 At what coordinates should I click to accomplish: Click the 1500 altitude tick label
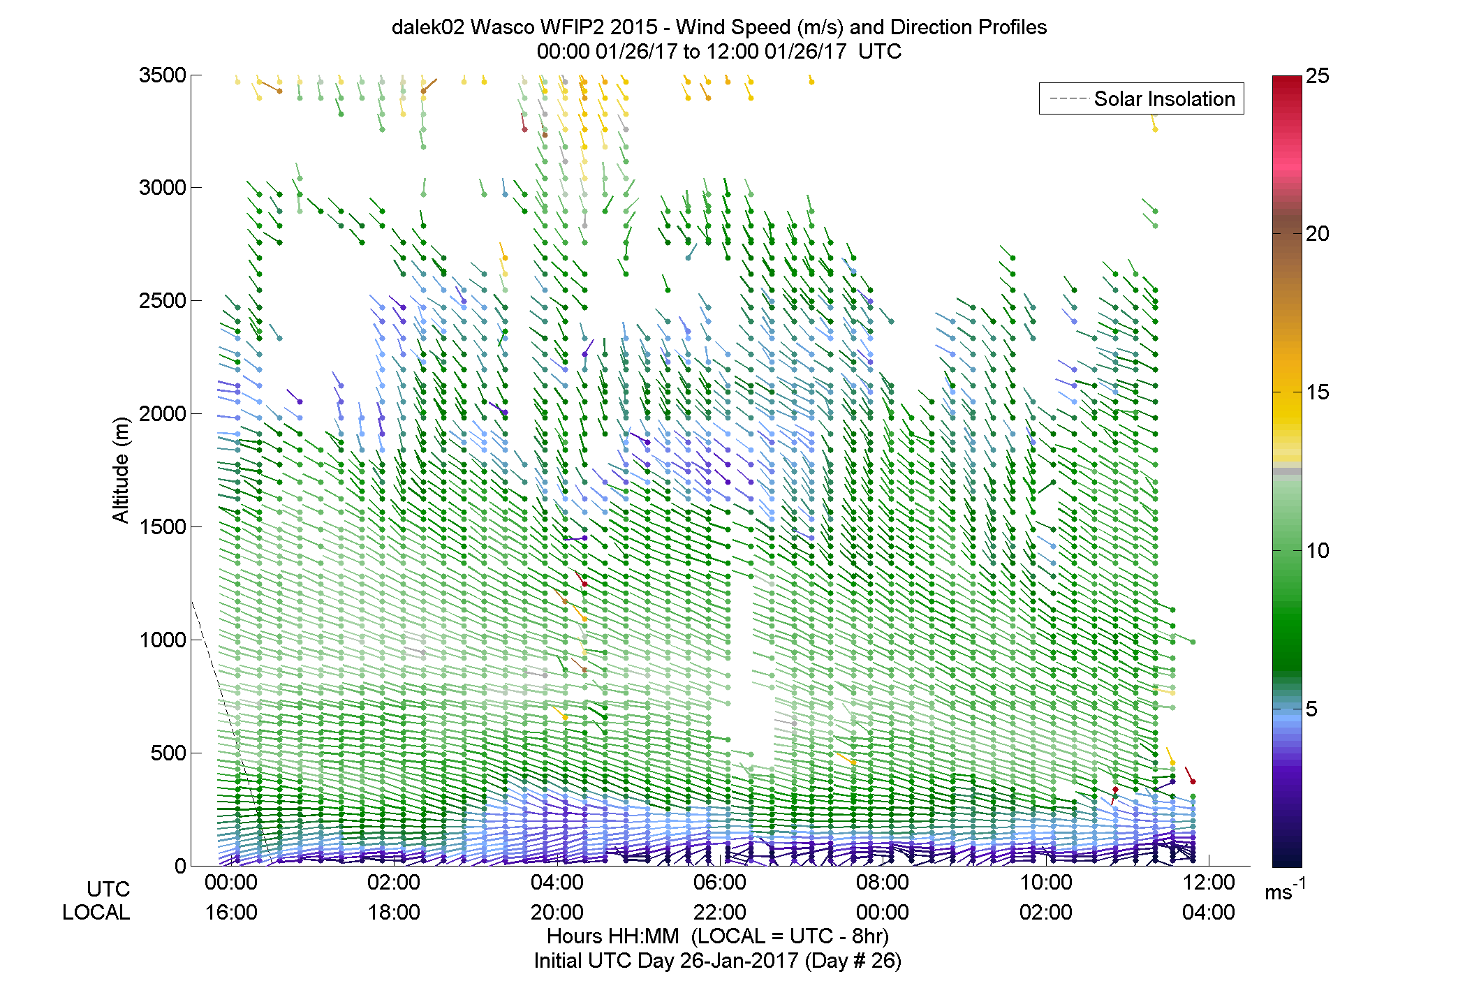pyautogui.click(x=163, y=527)
